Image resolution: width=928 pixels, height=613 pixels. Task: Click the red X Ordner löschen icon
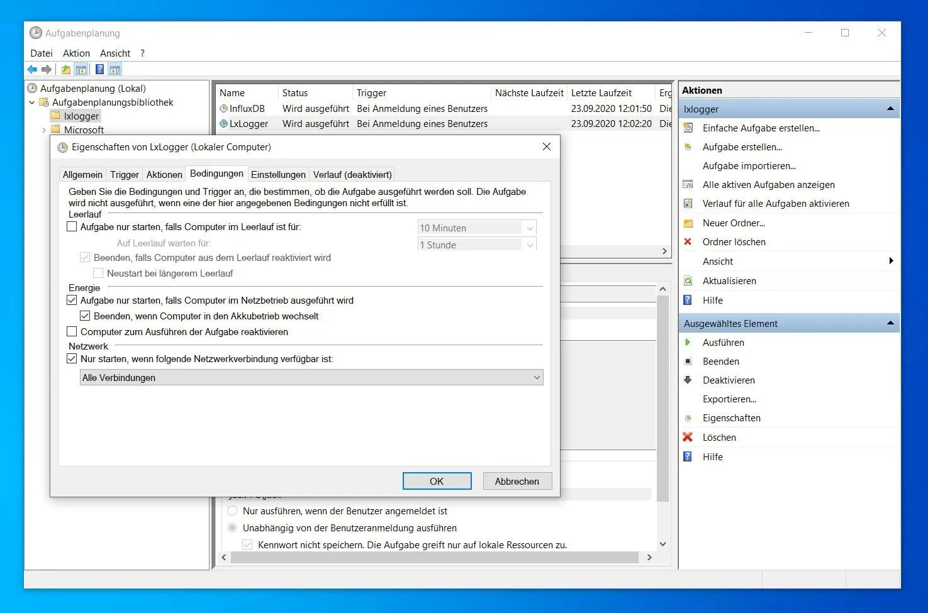click(x=688, y=242)
